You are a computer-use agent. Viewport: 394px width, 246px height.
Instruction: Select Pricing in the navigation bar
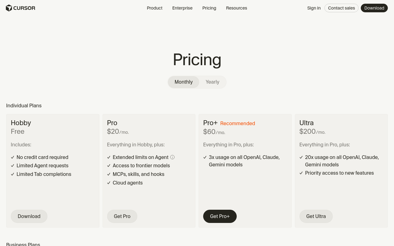[209, 8]
